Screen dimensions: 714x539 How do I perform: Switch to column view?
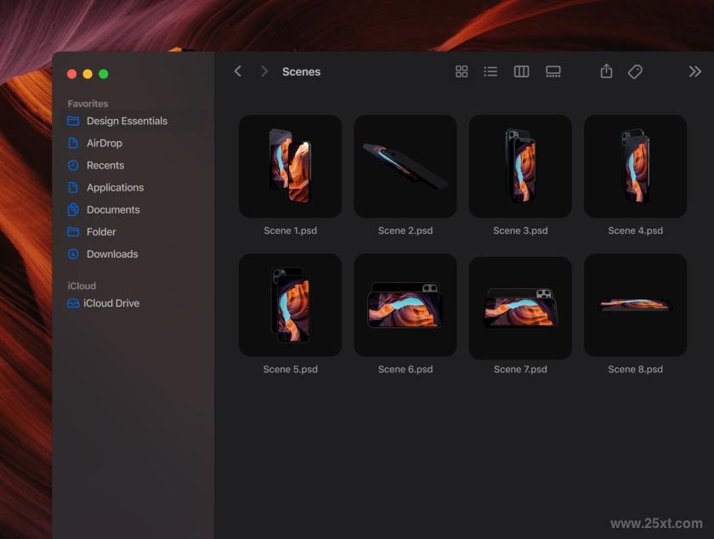pos(521,71)
